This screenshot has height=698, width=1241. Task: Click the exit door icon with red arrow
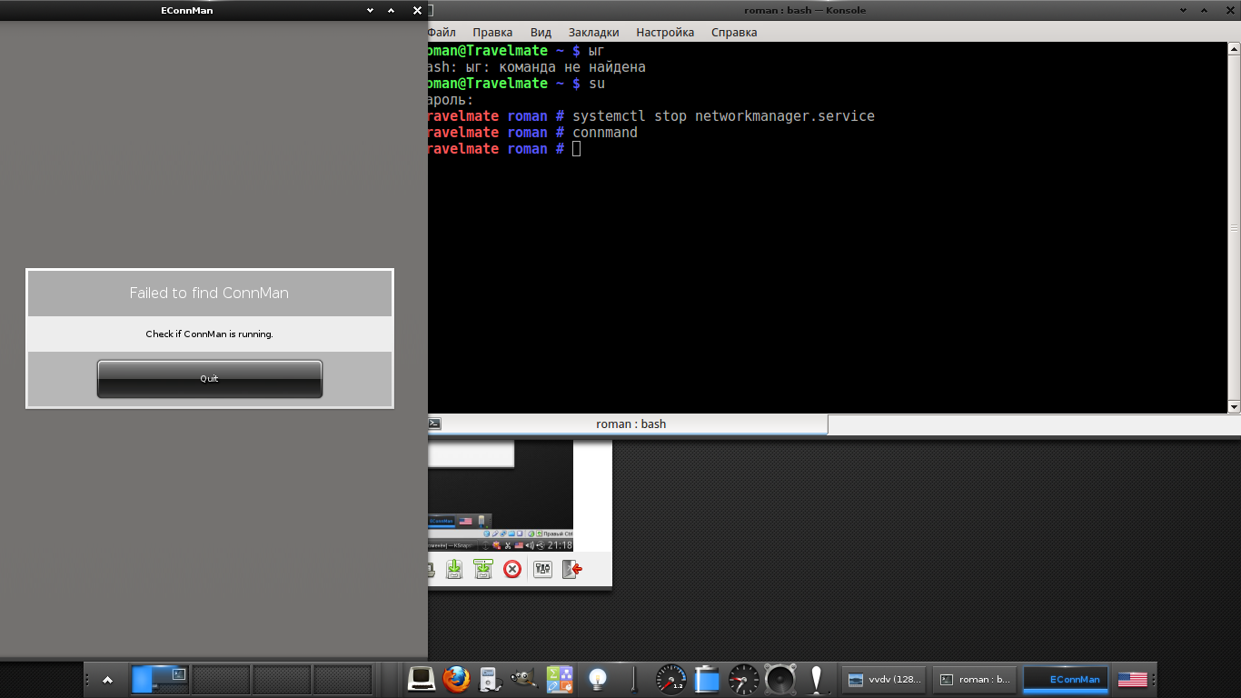[x=571, y=569]
